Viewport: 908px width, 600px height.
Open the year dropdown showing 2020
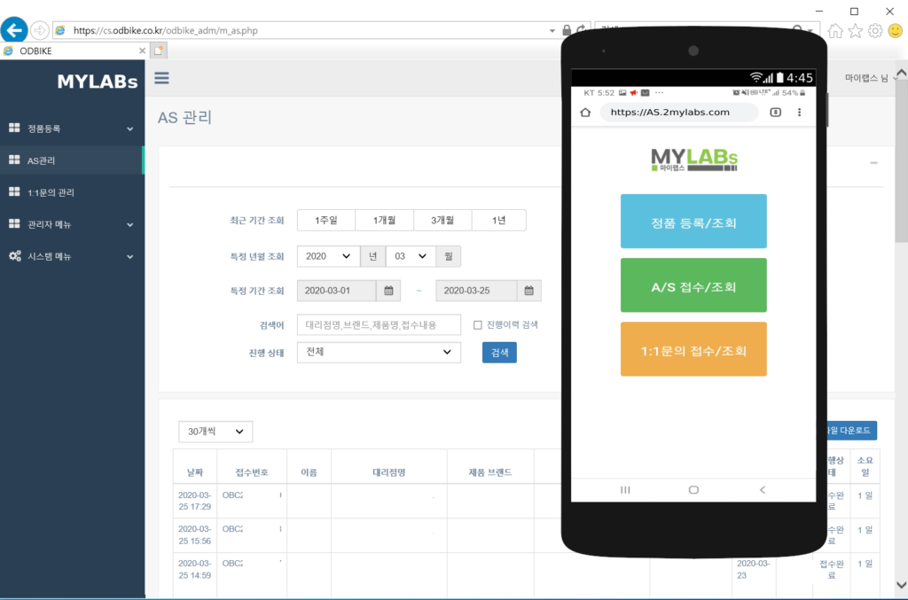[x=328, y=256]
